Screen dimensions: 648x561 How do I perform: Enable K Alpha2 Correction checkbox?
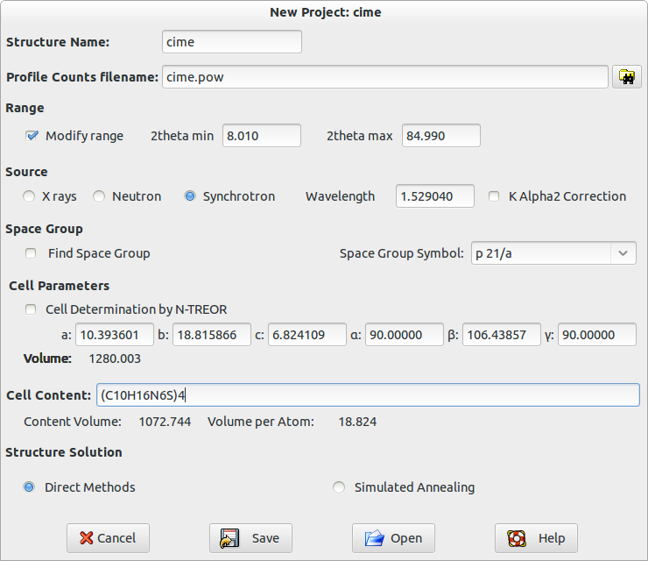tap(494, 196)
